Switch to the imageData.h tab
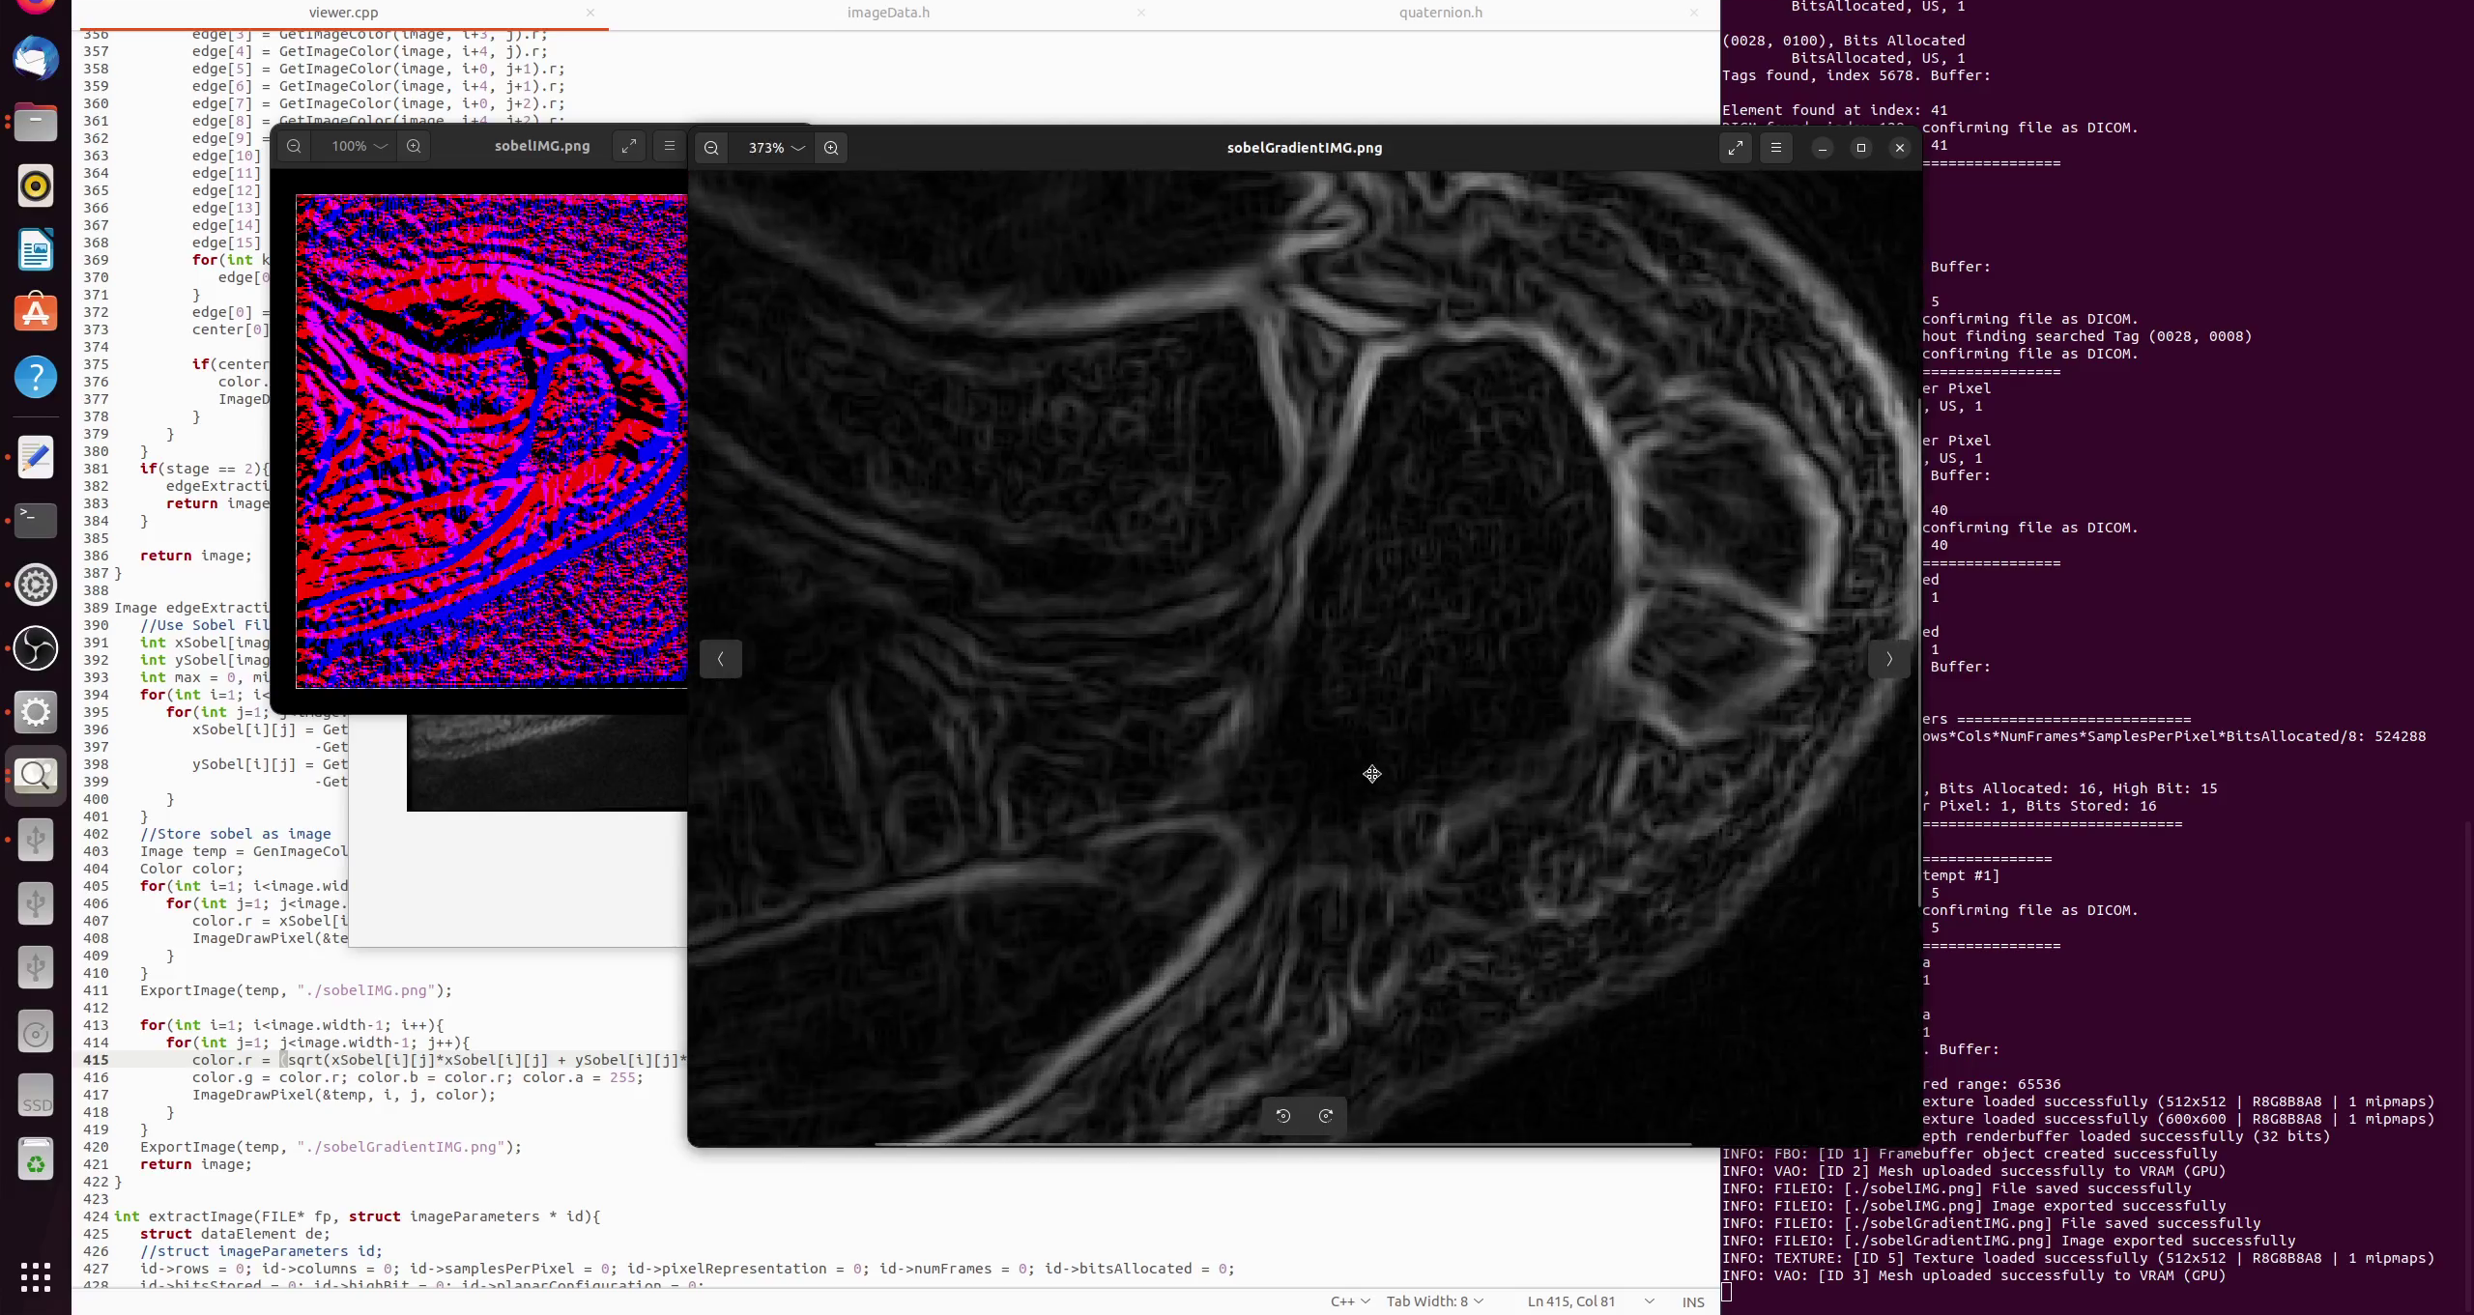The width and height of the screenshot is (2474, 1315). pyautogui.click(x=886, y=13)
